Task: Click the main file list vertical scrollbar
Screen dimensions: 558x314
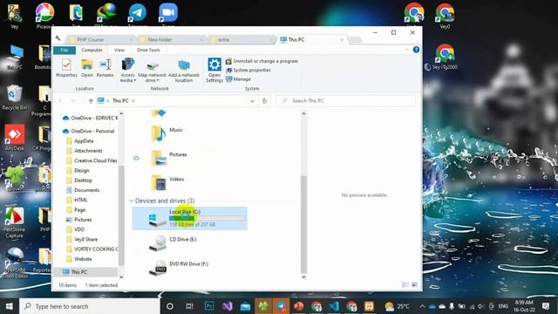Action: tap(303, 224)
